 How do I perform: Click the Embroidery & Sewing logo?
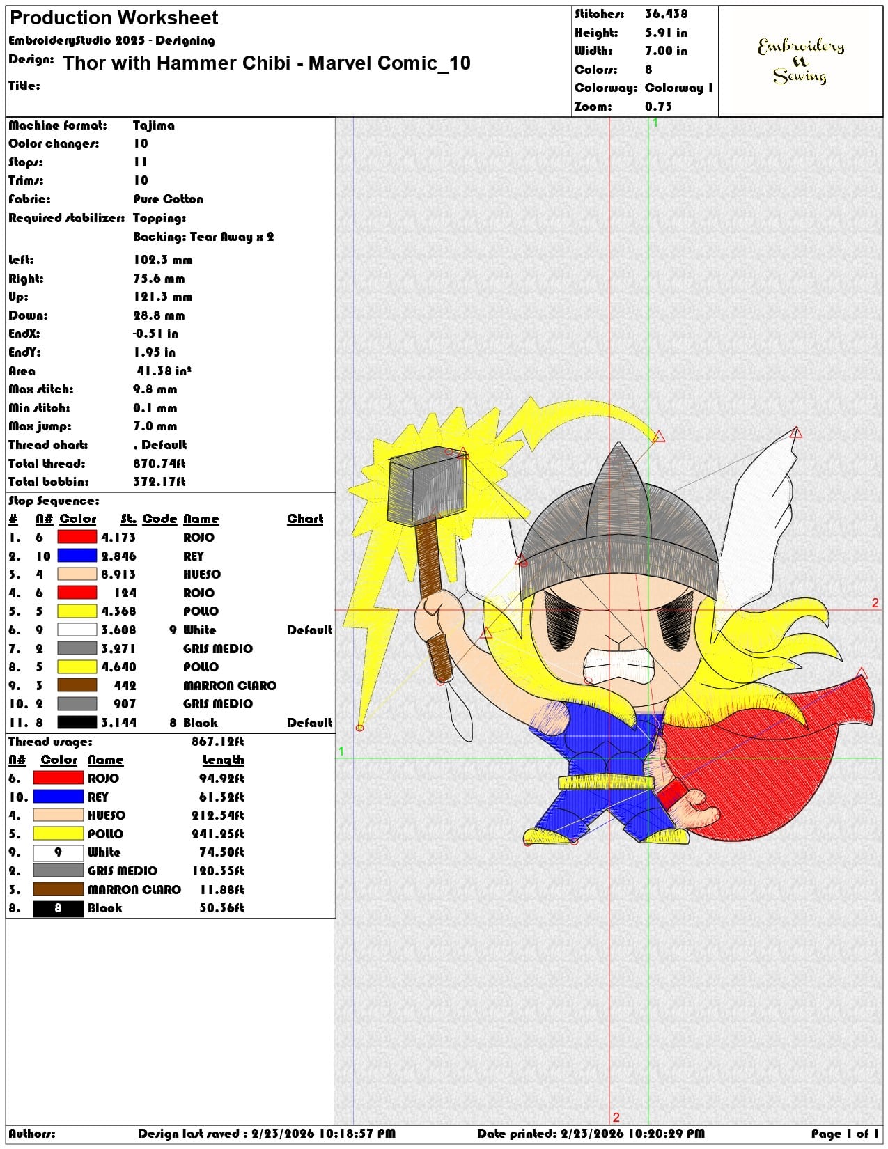800,61
